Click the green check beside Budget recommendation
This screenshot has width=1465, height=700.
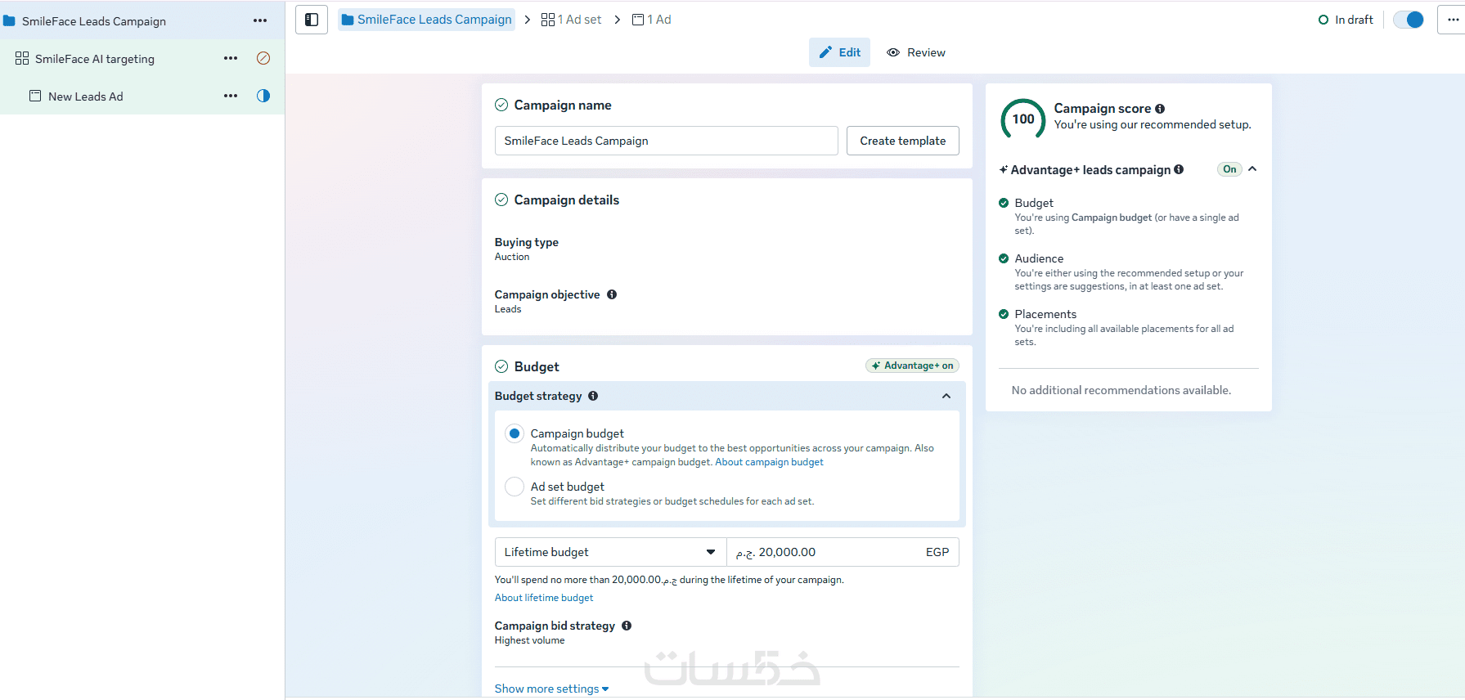1004,203
